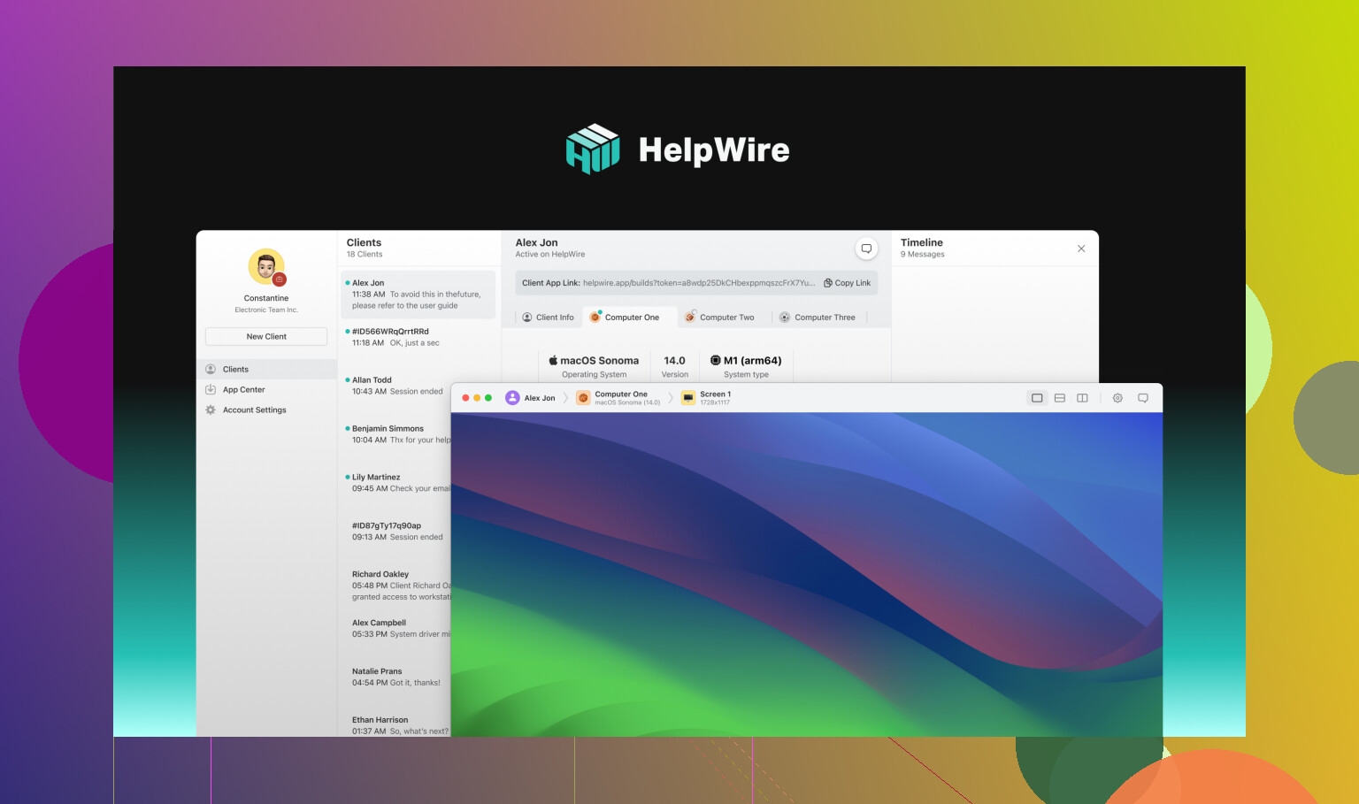Select Natalie Prans in the clients list

pyautogui.click(x=397, y=678)
